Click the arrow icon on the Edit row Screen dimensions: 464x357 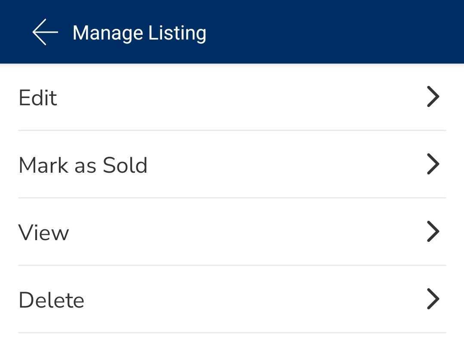[433, 97]
